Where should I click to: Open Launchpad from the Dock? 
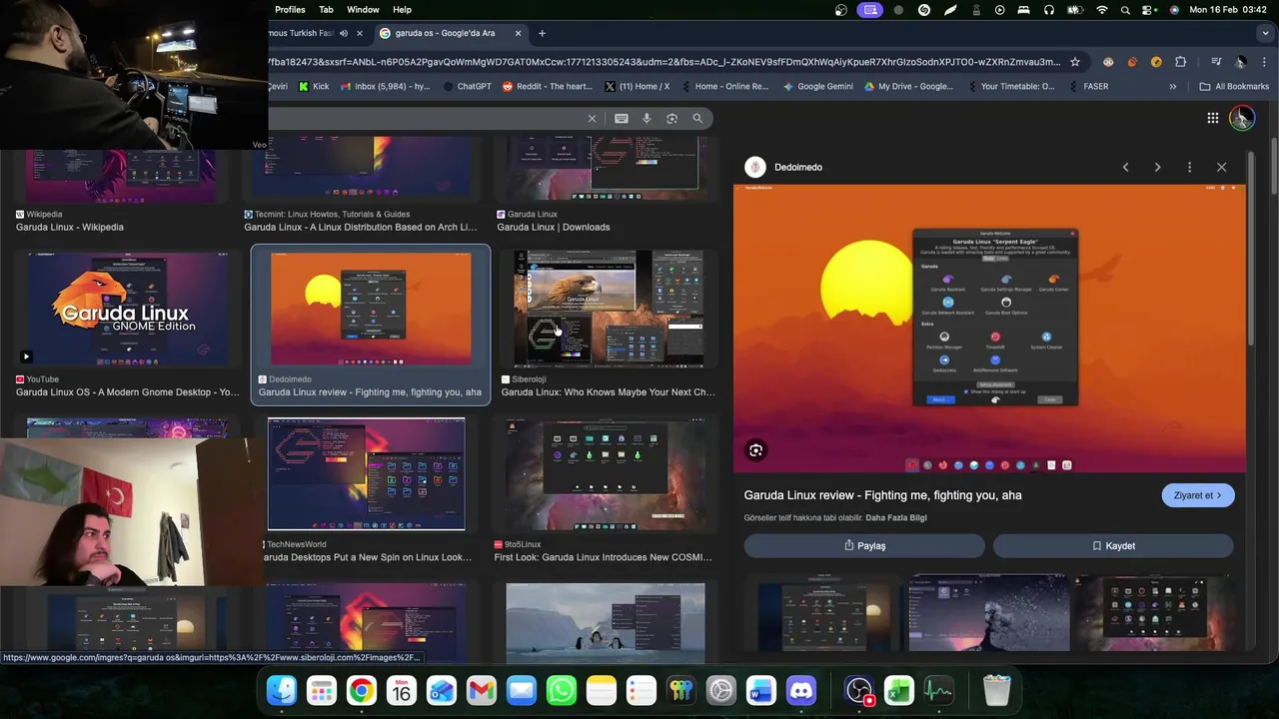coord(322,690)
